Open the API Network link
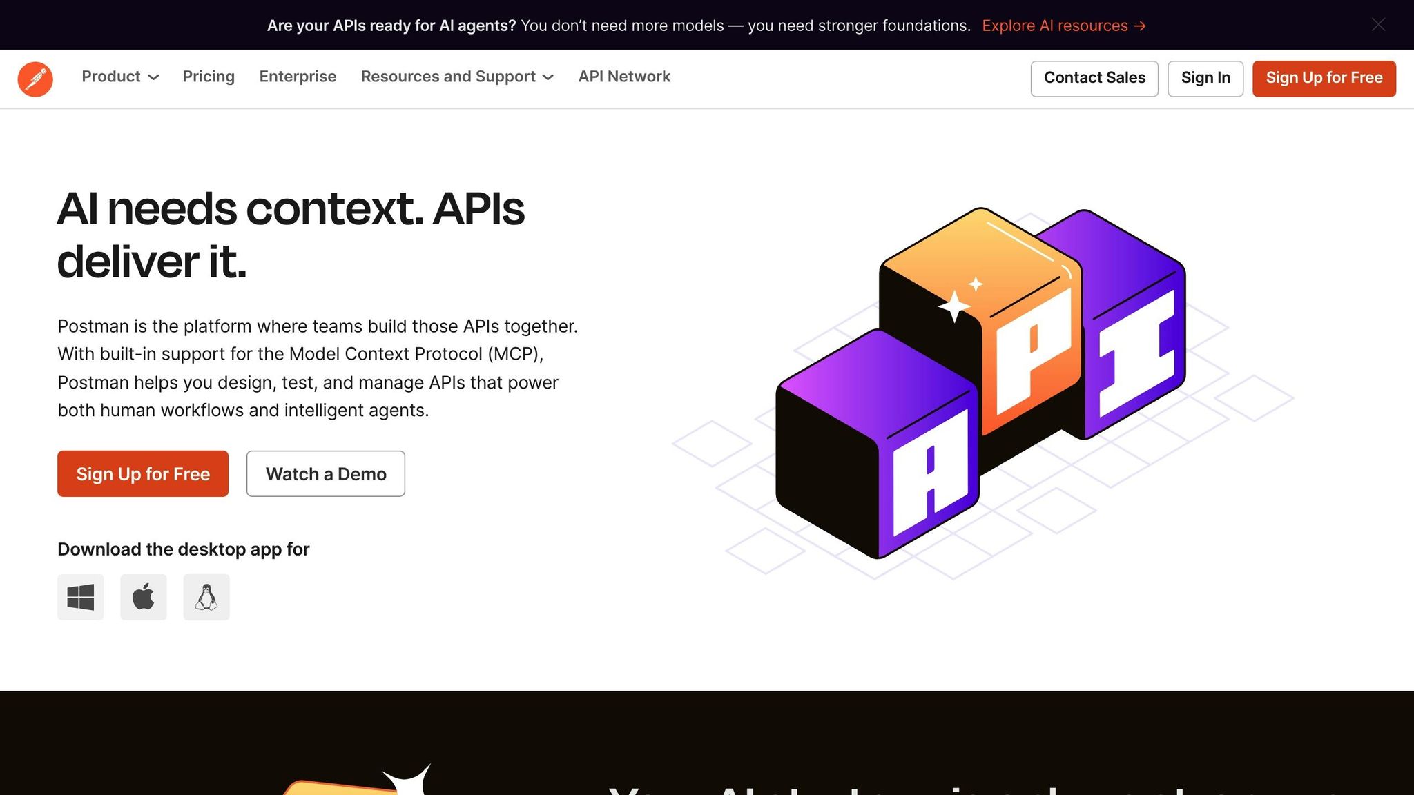The height and width of the screenshot is (795, 1414). coord(624,77)
